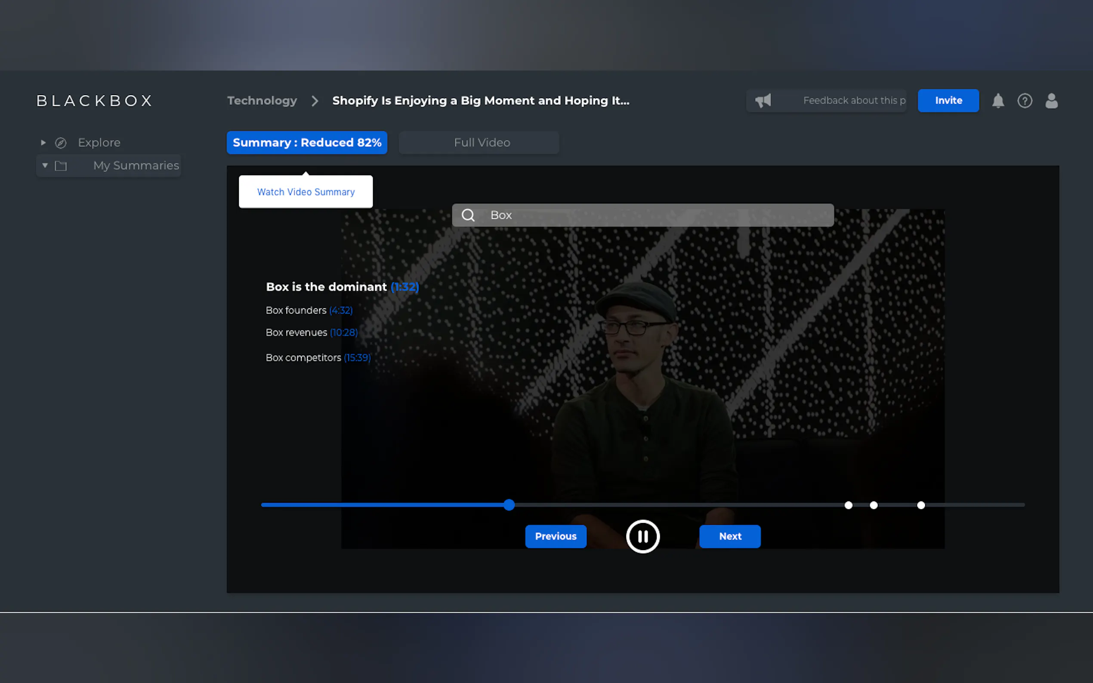1093x683 pixels.
Task: Jump to Box is the dominant (1:32)
Action: (x=342, y=287)
